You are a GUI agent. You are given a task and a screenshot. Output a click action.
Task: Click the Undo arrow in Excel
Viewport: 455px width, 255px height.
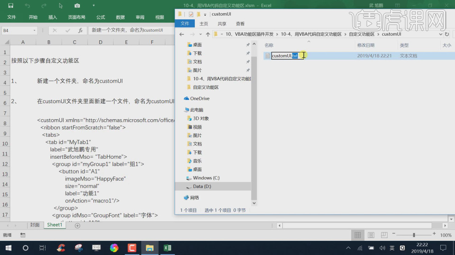pos(27,6)
